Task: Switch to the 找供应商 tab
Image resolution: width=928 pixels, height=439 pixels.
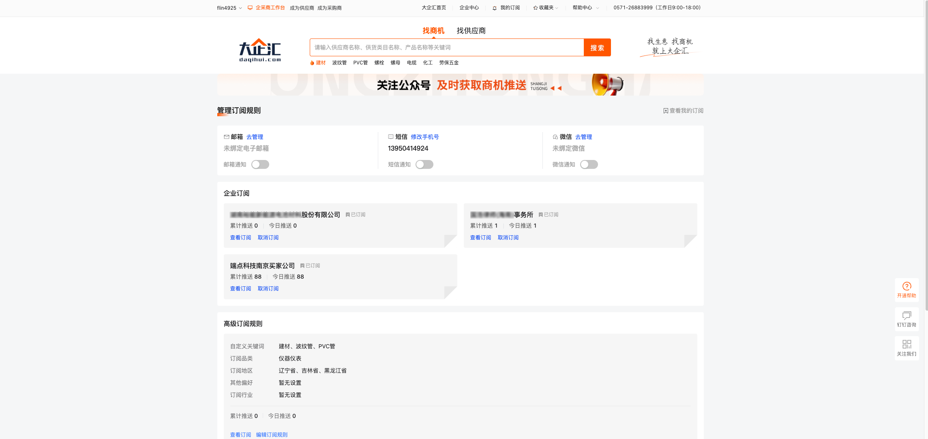Action: (x=471, y=30)
